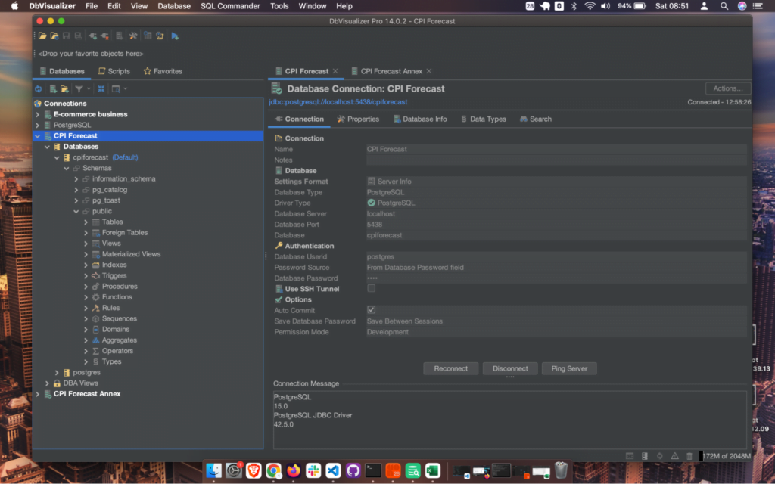Open the Tools menu
Screen dimensions: 775x484
pyautogui.click(x=279, y=6)
